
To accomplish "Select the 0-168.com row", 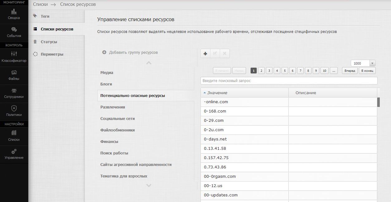I will pyautogui.click(x=289, y=111).
